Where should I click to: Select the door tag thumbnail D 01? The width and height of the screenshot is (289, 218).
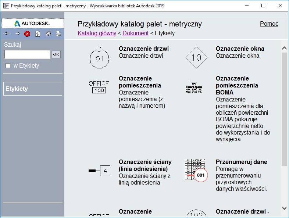coord(99,57)
